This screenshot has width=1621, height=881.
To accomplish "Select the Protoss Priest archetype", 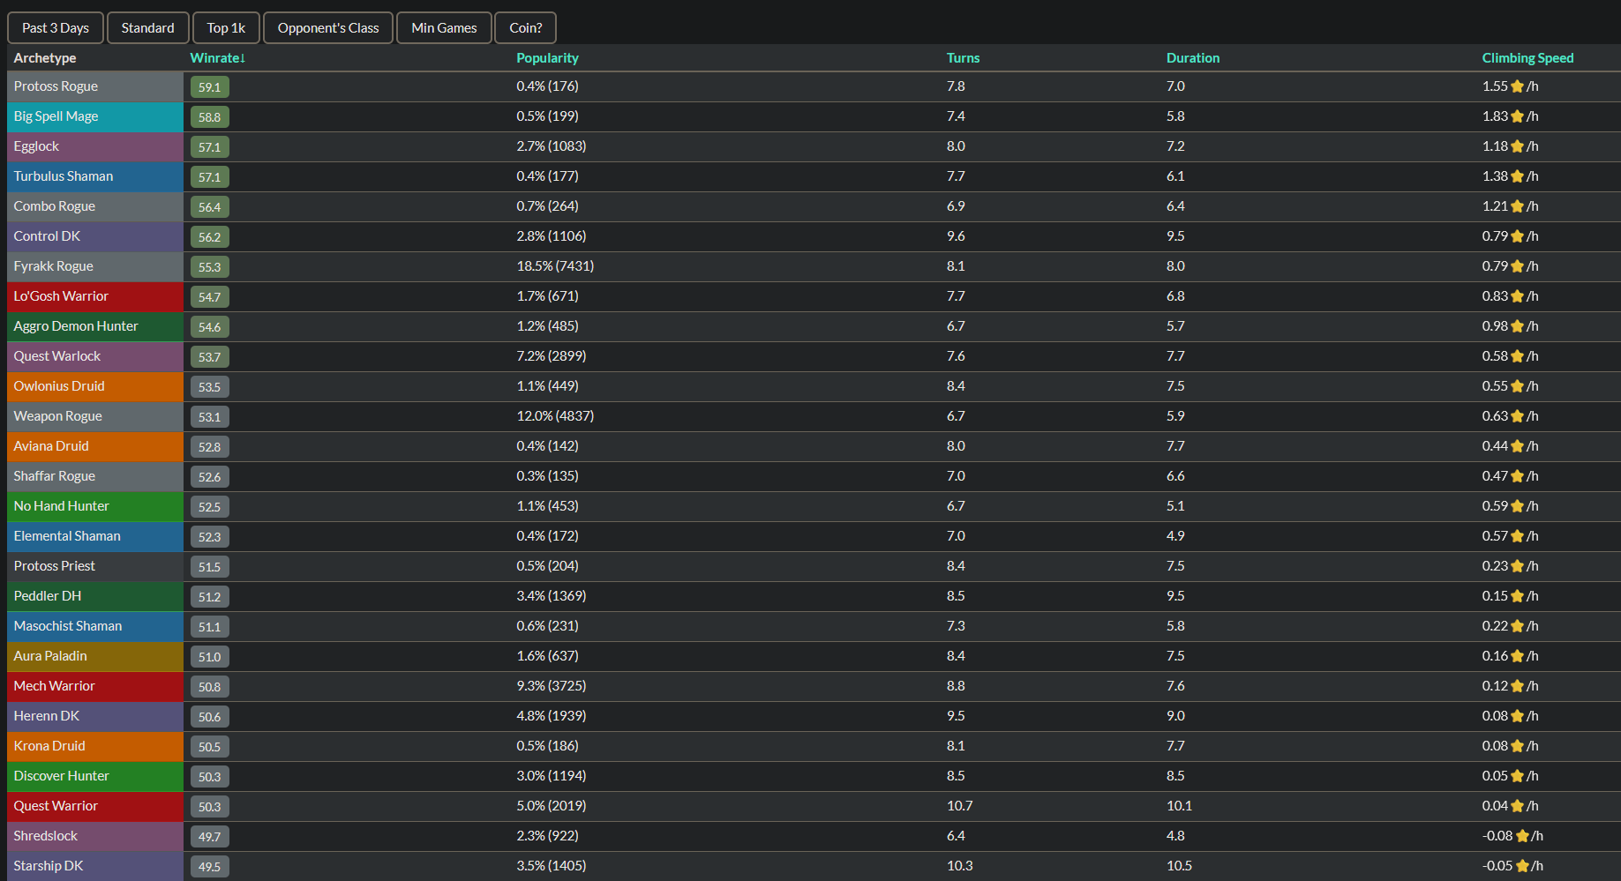I will coord(95,566).
